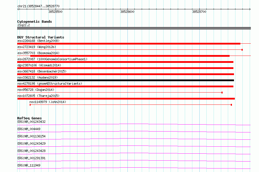Click the ruler's right scroll arrow

point(250,9)
